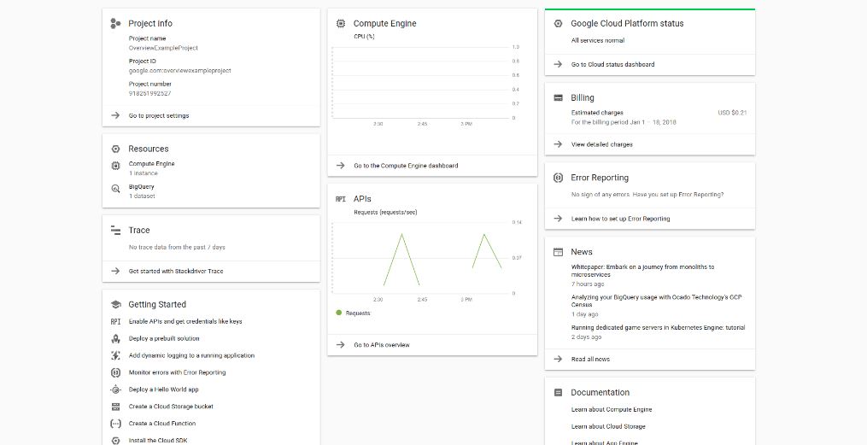Open the Read all news link
The width and height of the screenshot is (867, 445).
pyautogui.click(x=590, y=360)
